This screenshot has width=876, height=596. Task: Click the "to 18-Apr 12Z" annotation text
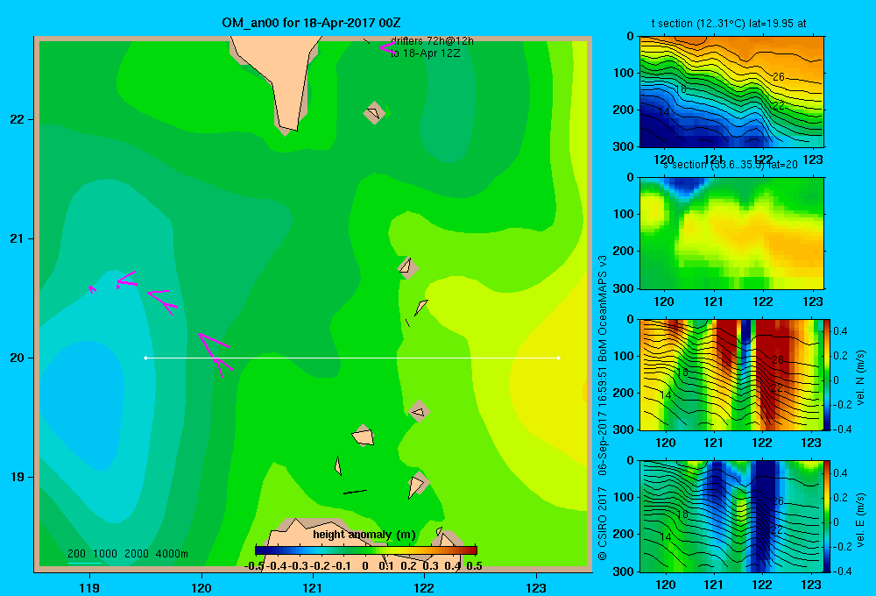(x=425, y=53)
